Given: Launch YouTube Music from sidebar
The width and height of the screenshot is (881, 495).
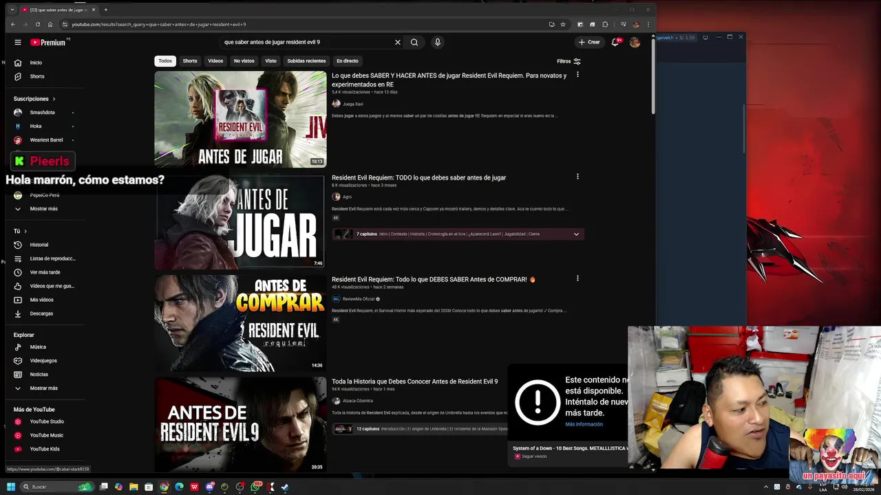Looking at the screenshot, I should coord(45,435).
